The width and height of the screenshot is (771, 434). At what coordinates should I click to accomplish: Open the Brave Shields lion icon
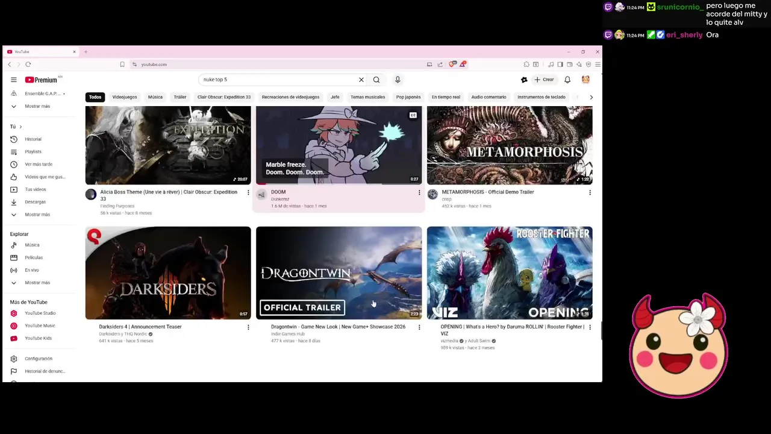tap(452, 64)
